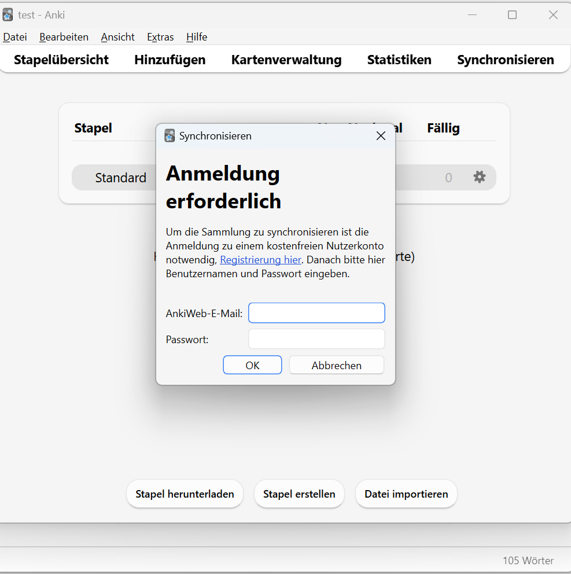Open the Bearbeiten menu
This screenshot has height=574, width=571.
[x=64, y=37]
